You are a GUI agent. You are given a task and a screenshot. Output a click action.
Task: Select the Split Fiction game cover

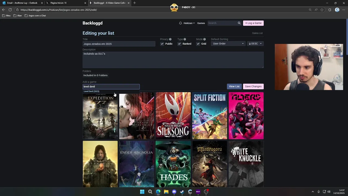point(210,116)
